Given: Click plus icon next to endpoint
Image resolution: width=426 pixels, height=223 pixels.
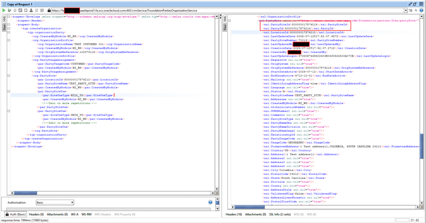Looking at the screenshot, I should (x=416, y=10).
